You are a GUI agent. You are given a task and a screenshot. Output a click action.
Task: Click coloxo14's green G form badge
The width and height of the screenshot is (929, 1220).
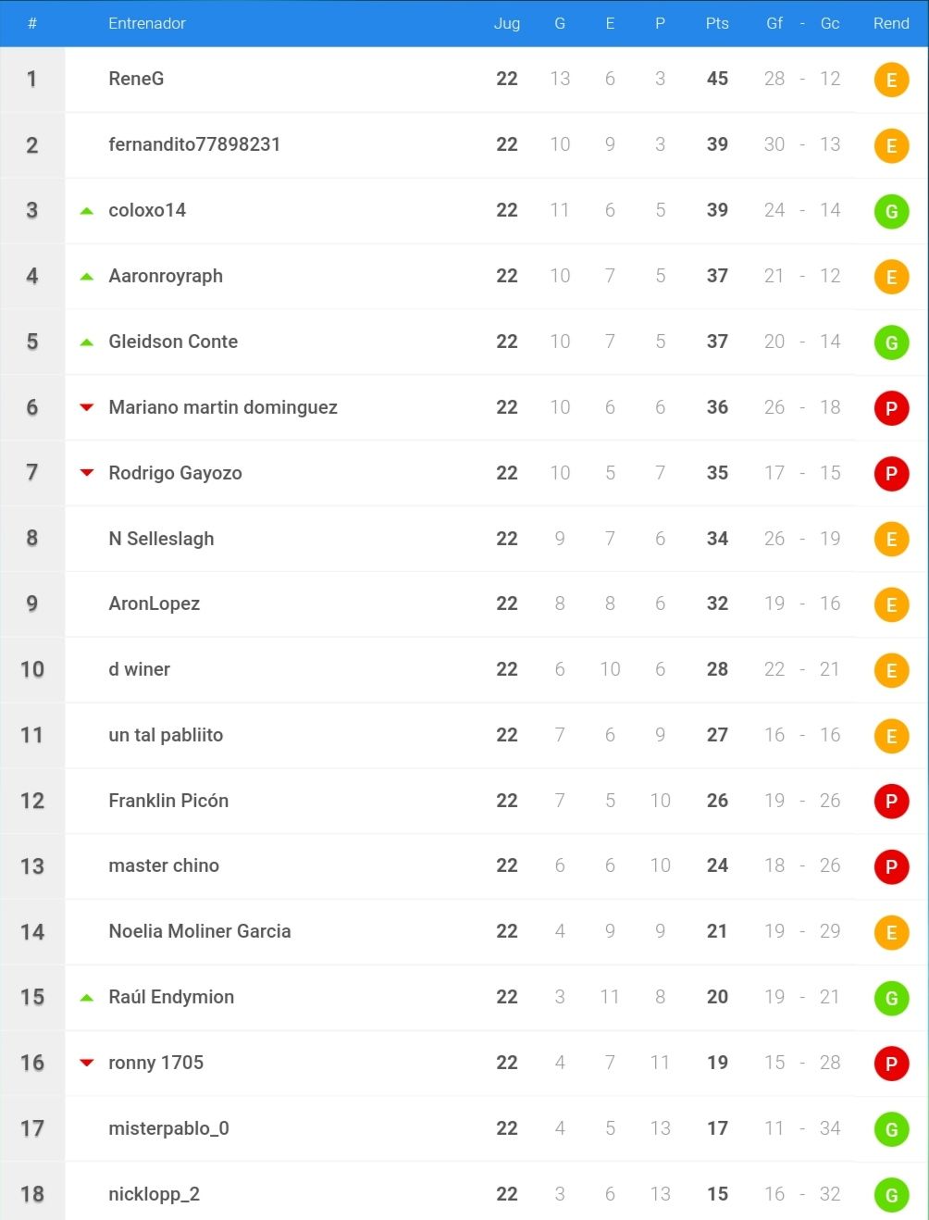[891, 211]
